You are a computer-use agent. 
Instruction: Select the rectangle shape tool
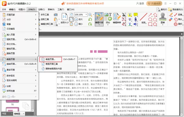(x=150, y=24)
